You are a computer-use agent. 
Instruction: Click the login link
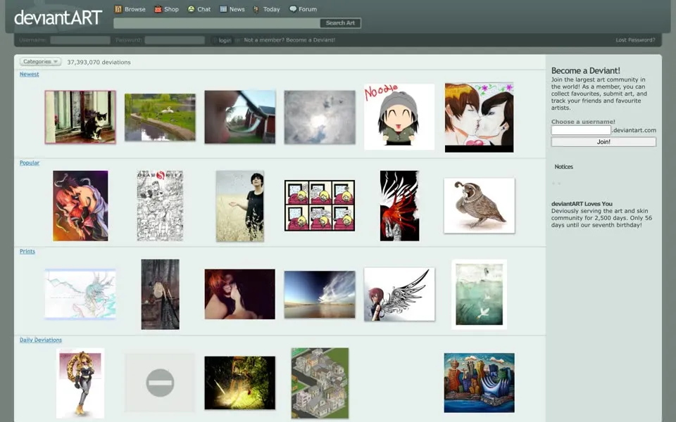225,40
